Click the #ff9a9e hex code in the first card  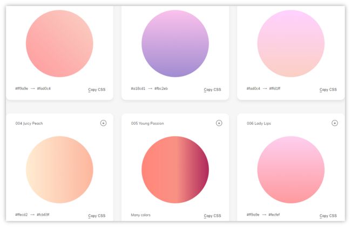coord(22,89)
